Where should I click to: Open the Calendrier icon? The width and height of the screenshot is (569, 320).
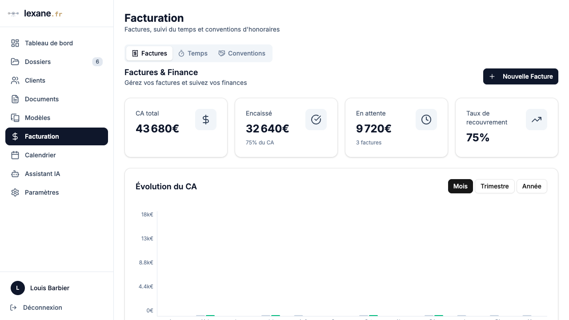(14, 155)
